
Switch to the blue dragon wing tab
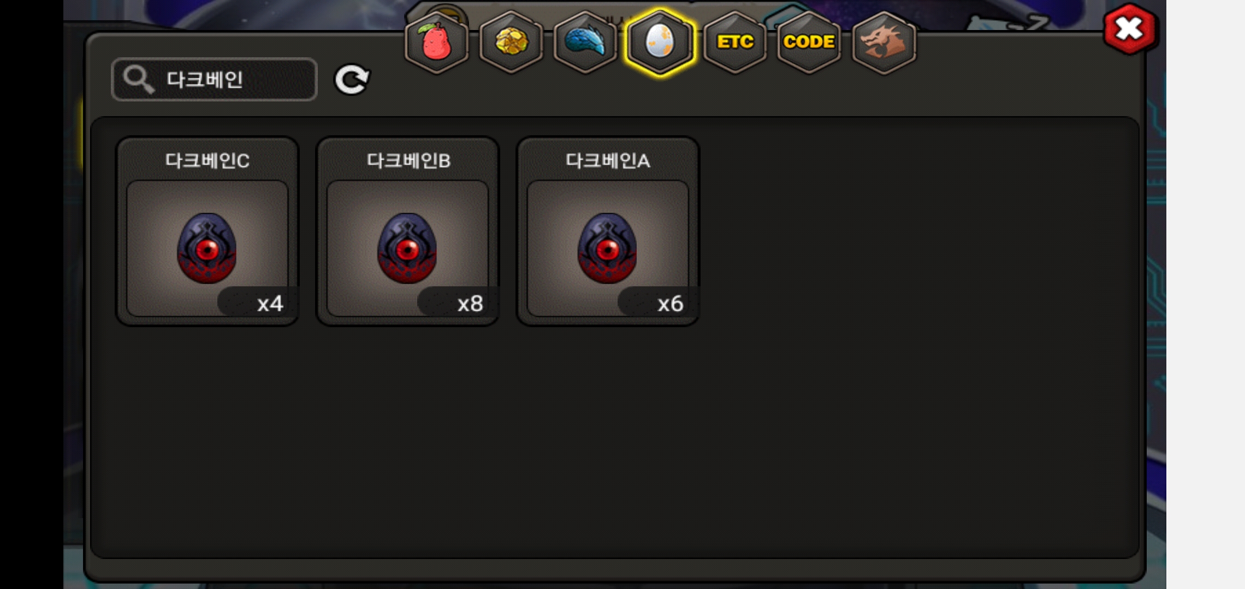(x=585, y=43)
